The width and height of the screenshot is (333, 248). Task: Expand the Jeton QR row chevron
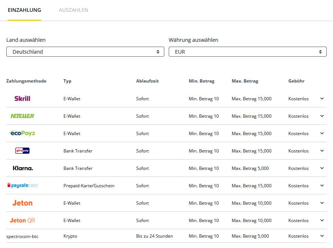322,221
